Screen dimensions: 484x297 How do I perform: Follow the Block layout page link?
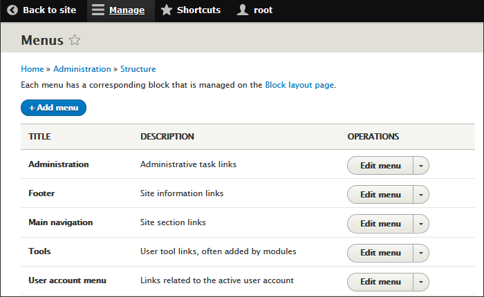click(299, 85)
